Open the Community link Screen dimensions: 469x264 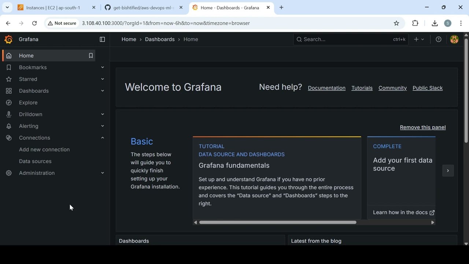[392, 88]
